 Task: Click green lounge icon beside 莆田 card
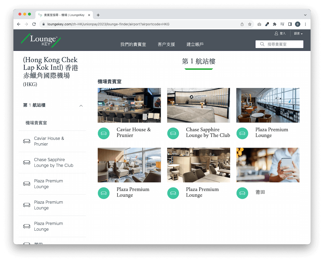coord(242,193)
